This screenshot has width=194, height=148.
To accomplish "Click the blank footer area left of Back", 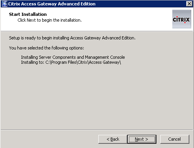I will pos(49,139).
